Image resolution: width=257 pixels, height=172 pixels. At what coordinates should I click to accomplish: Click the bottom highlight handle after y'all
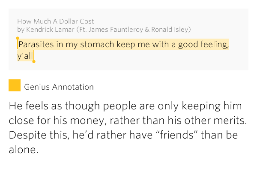[34, 61]
